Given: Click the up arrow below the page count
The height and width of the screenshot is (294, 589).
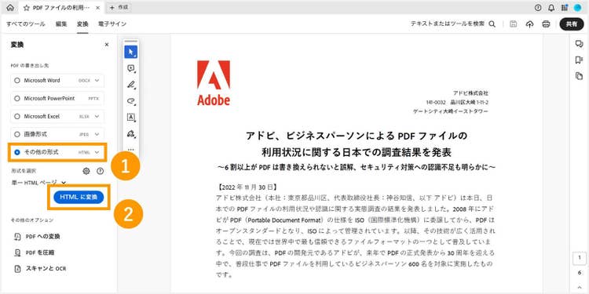Looking at the screenshot, I should (x=580, y=288).
